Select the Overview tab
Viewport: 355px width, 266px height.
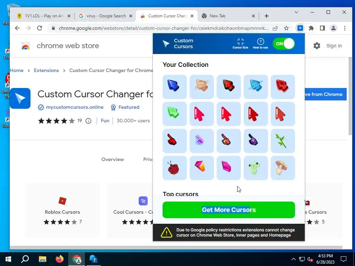pyautogui.click(x=113, y=159)
